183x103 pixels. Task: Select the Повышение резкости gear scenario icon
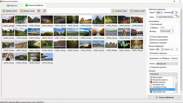tap(151, 80)
